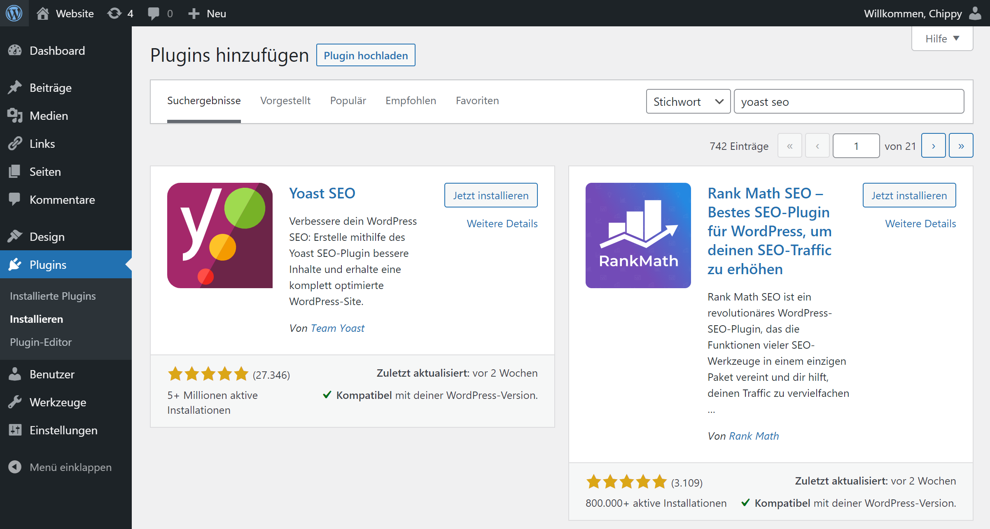This screenshot has width=990, height=529.
Task: Switch to the Populär tab
Action: [x=348, y=100]
